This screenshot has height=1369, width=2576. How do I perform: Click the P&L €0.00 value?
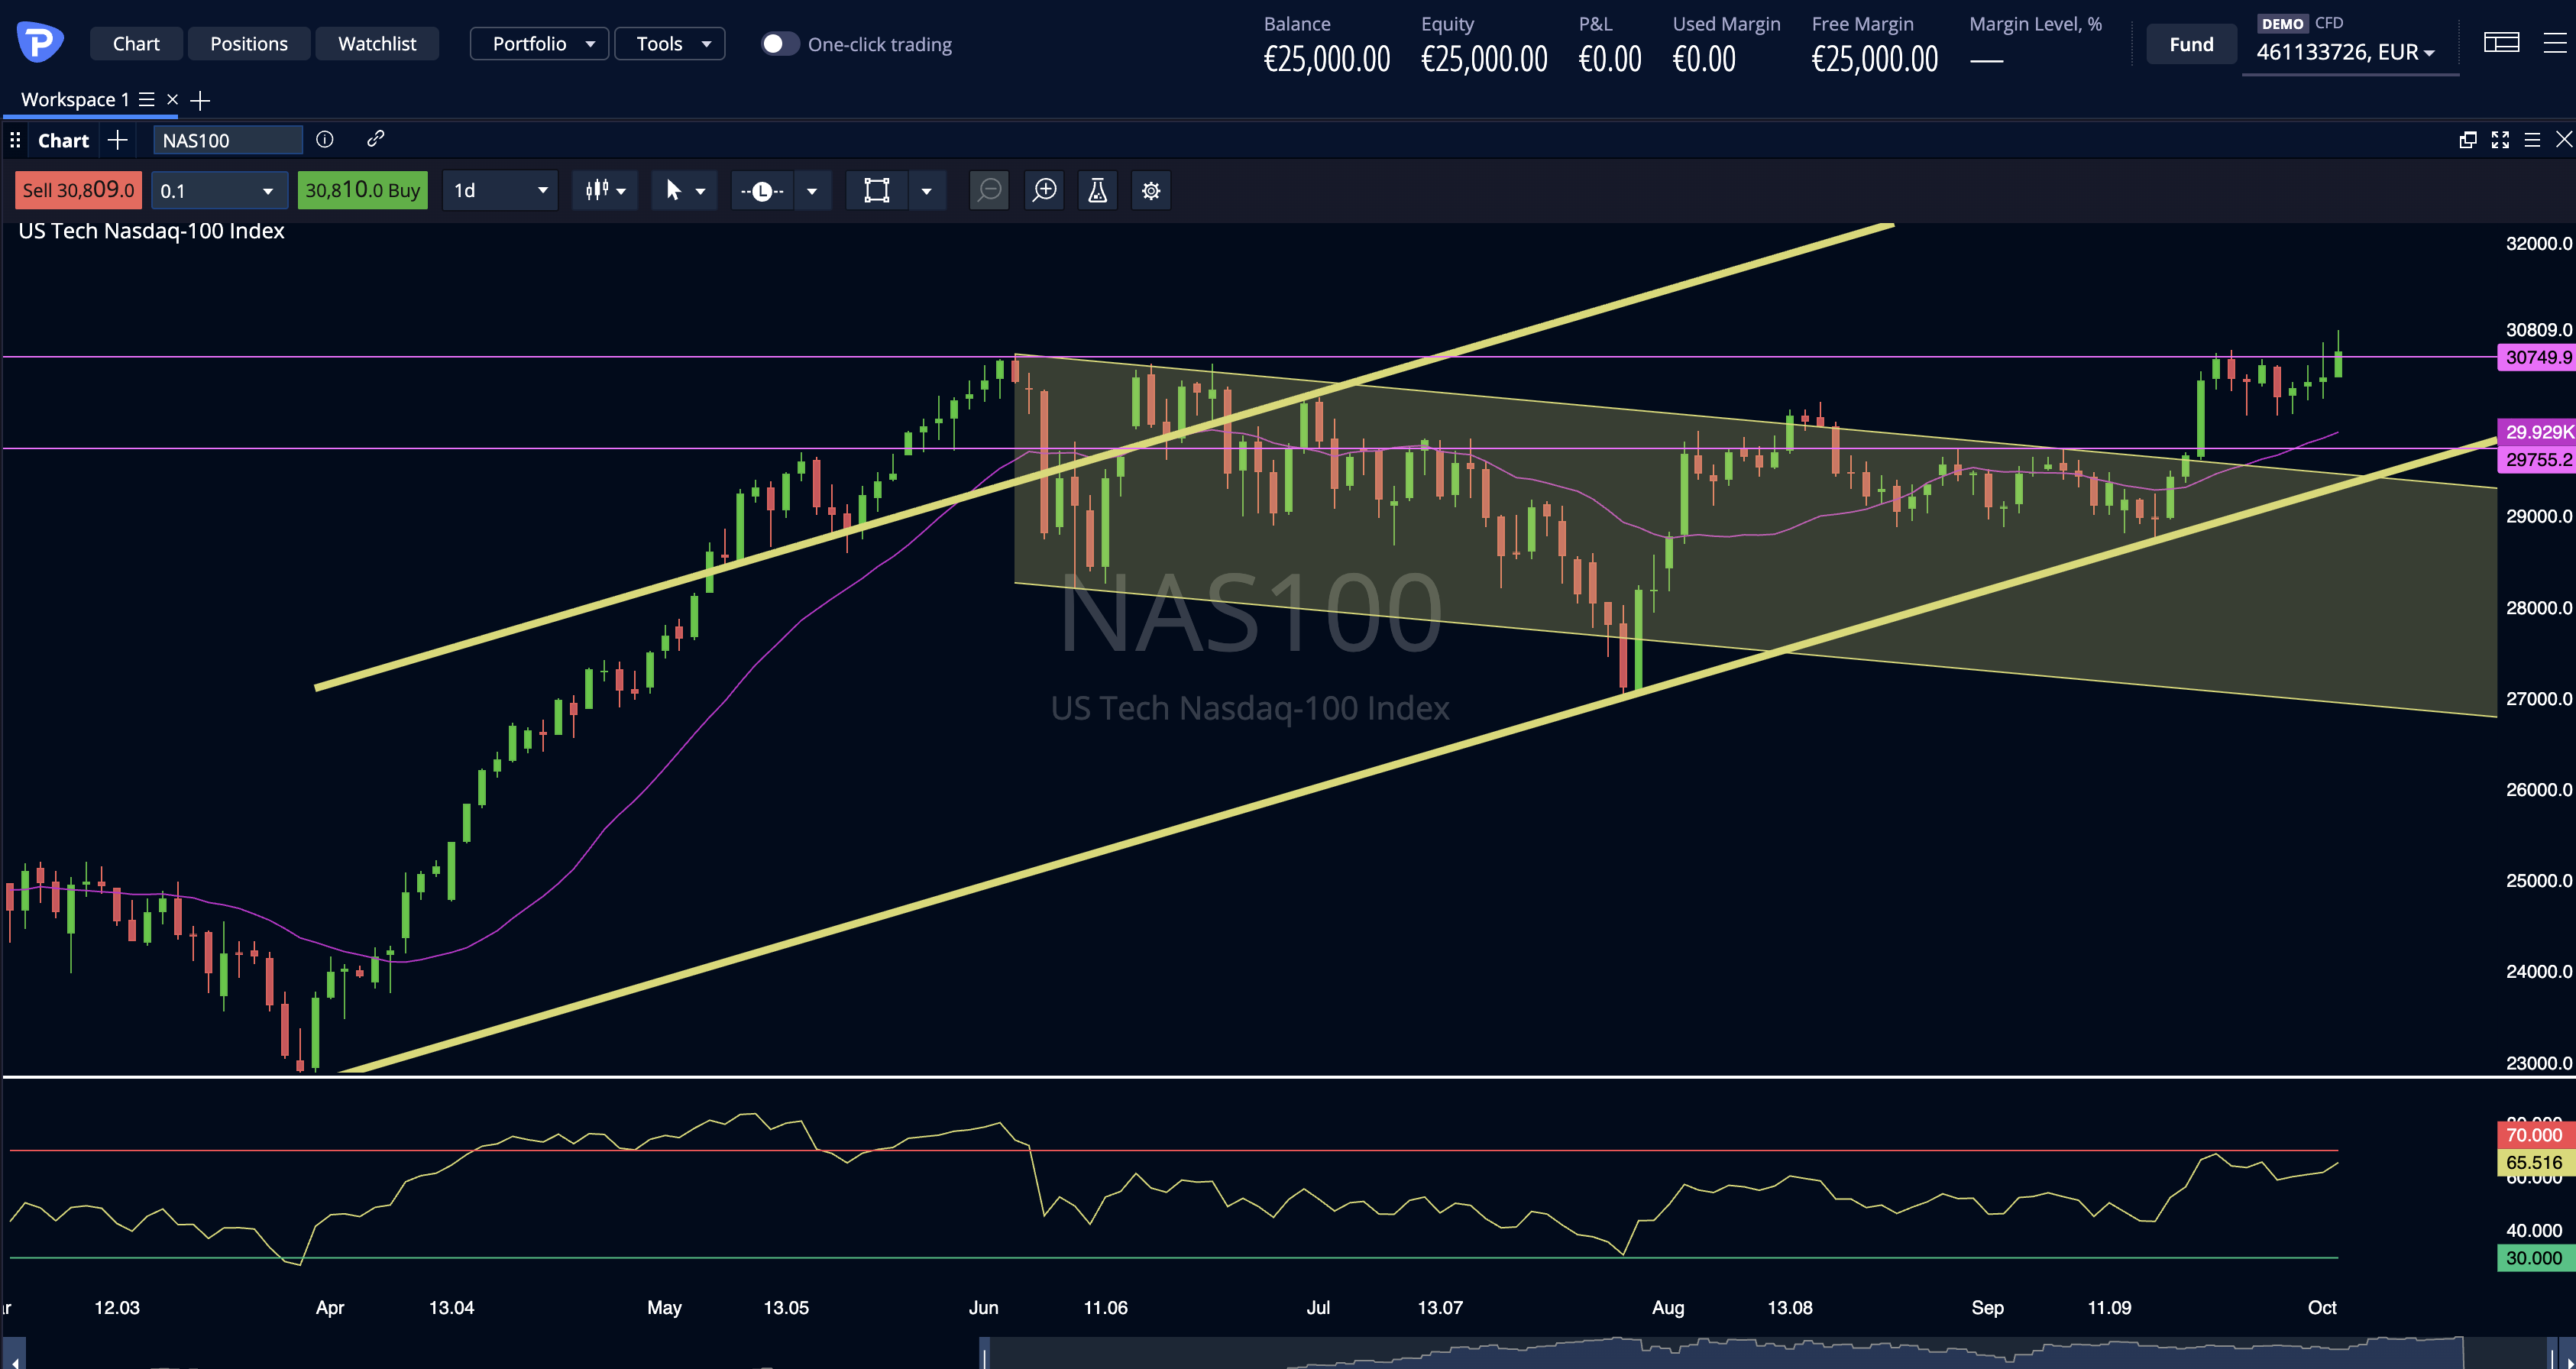tap(1610, 59)
